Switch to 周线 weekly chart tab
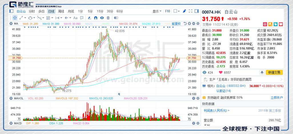The height and width of the screenshot is (134, 293). pyautogui.click(x=61, y=11)
